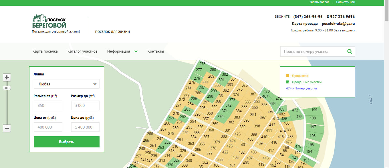The image size is (389, 168).
Task: Select plot 290 on the map
Action: click(x=213, y=69)
